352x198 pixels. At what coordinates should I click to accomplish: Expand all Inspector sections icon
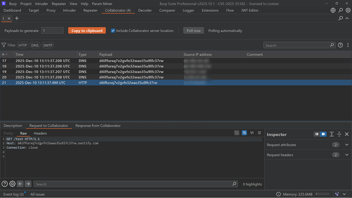332,134
